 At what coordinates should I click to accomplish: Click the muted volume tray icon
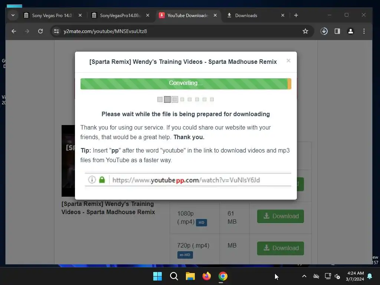pos(337,276)
